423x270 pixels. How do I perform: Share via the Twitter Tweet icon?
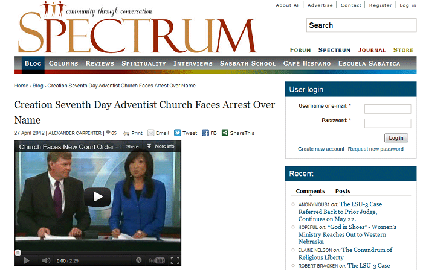(177, 133)
